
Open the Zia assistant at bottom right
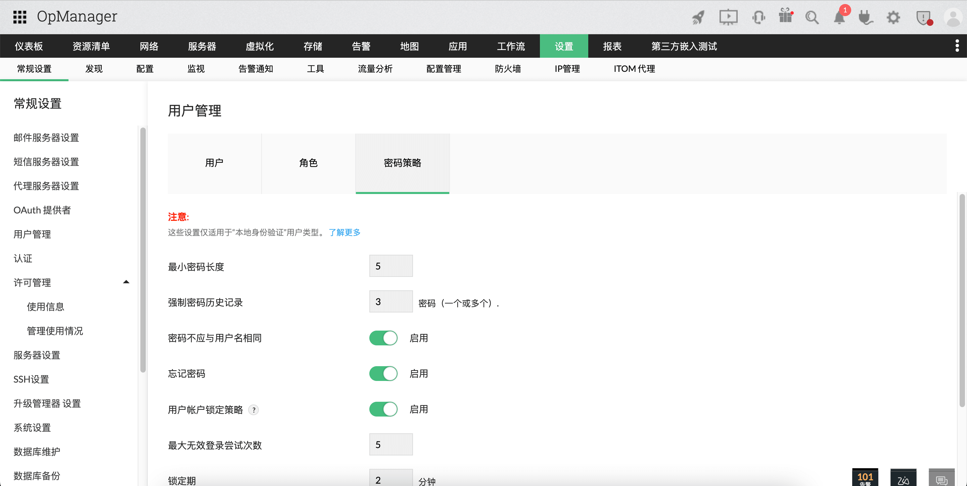pos(904,479)
